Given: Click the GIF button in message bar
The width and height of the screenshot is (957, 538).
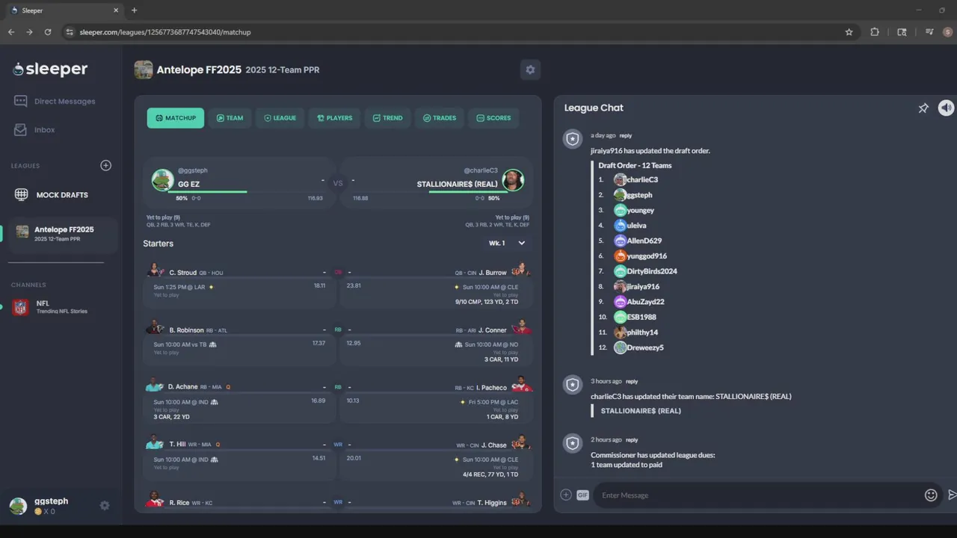Looking at the screenshot, I should [582, 495].
